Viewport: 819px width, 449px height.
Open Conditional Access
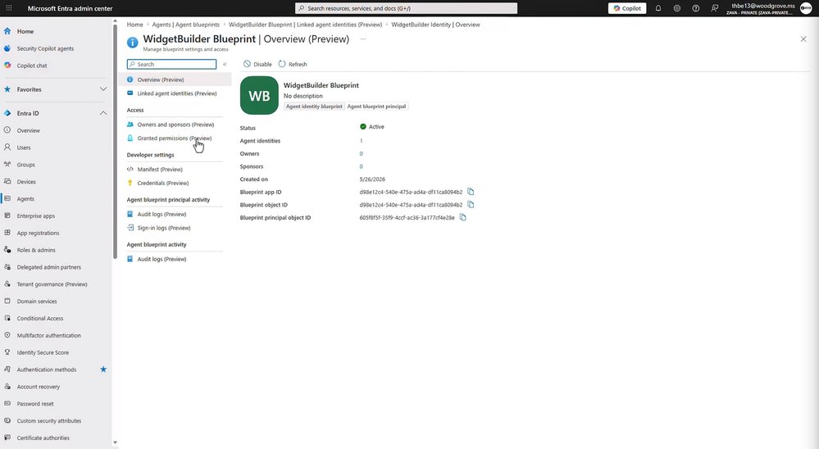[x=39, y=319]
